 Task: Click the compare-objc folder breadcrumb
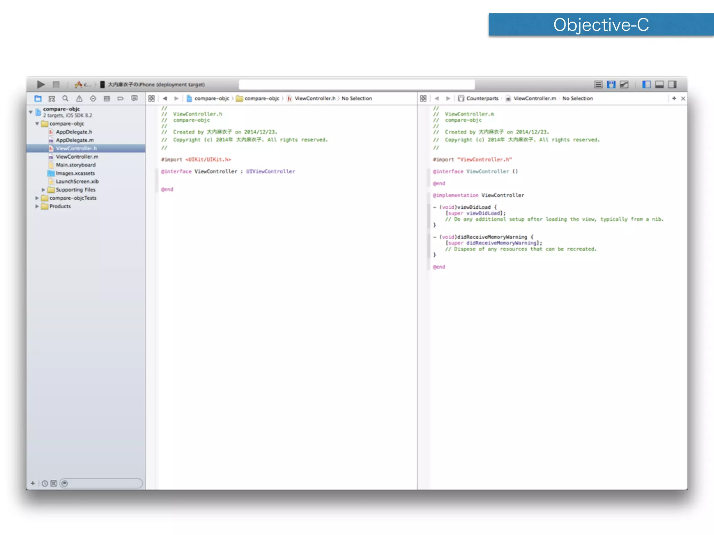click(258, 99)
